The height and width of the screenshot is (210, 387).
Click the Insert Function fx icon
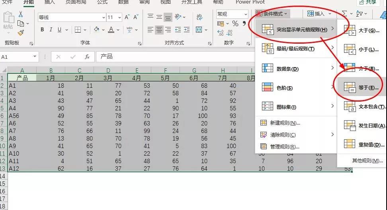tap(87, 57)
